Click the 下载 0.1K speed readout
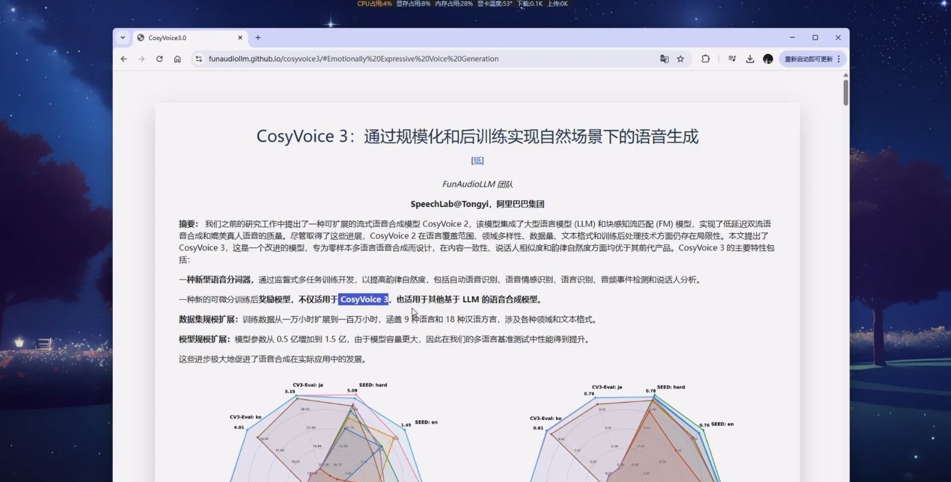Image resolution: width=951 pixels, height=482 pixels. pos(530,4)
